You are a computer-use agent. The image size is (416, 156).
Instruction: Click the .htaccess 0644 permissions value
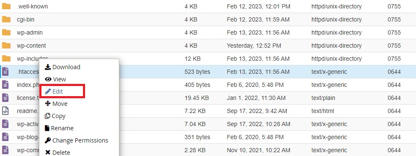point(394,72)
